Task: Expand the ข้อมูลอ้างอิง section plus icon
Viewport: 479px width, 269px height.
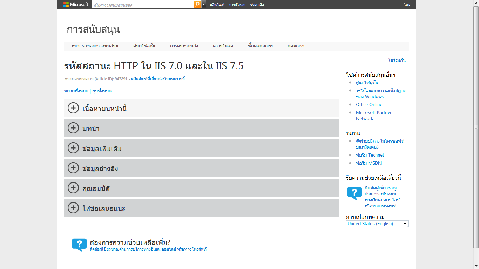Action: pyautogui.click(x=73, y=168)
